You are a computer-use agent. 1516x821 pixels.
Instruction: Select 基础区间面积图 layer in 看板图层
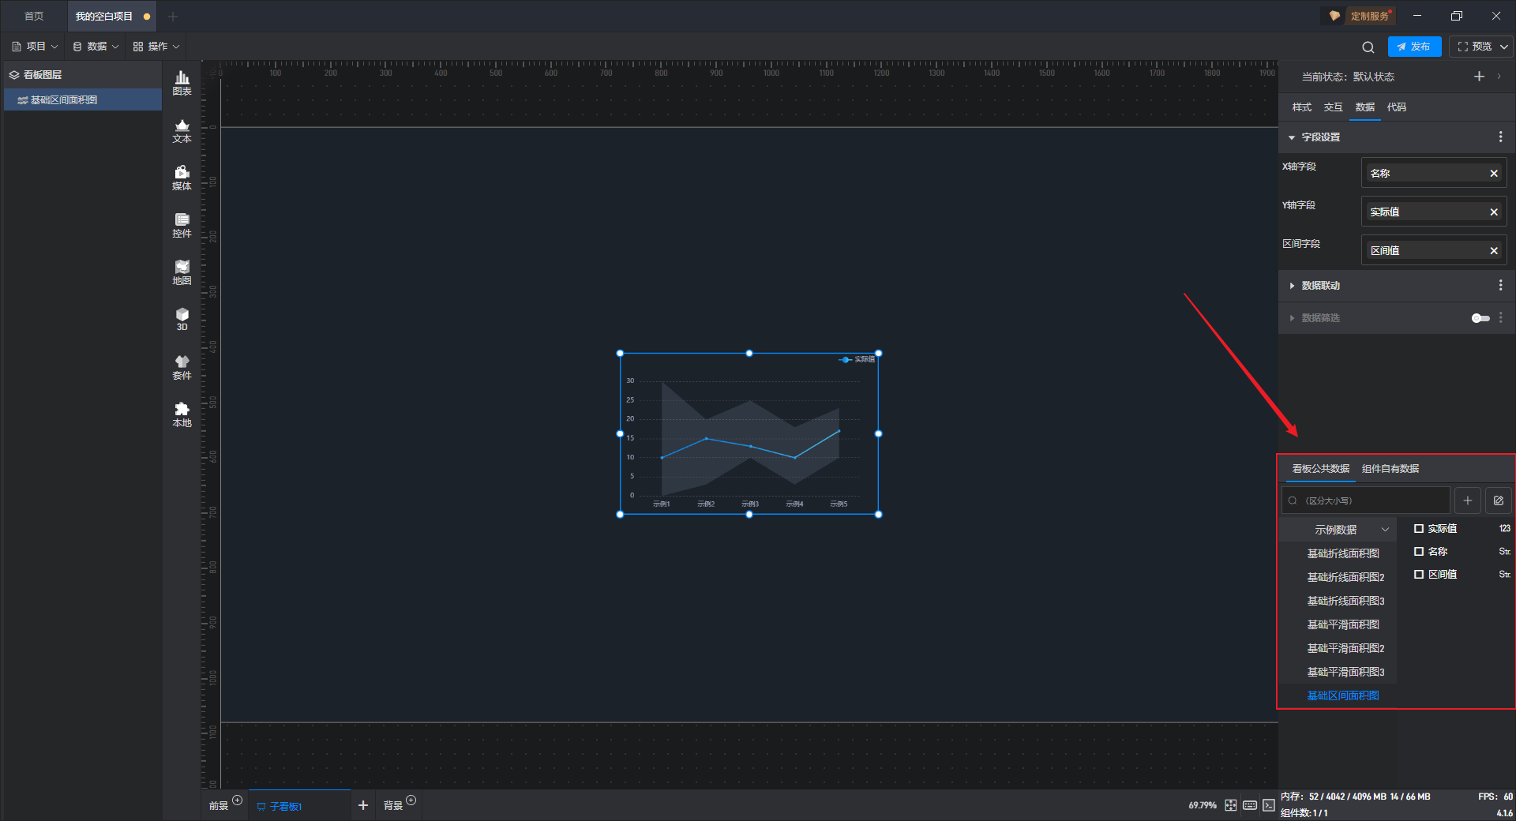pos(83,100)
